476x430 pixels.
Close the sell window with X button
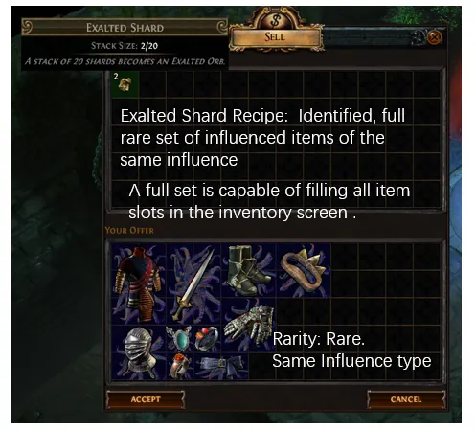click(x=434, y=37)
